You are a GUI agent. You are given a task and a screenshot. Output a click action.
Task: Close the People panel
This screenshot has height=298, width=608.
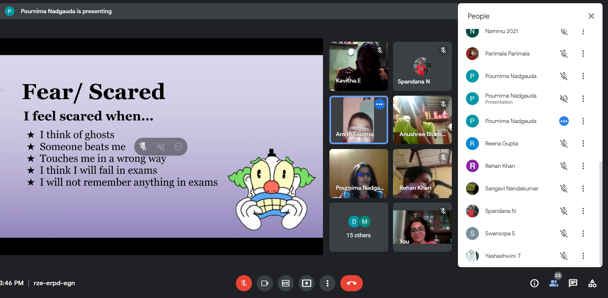coord(591,16)
